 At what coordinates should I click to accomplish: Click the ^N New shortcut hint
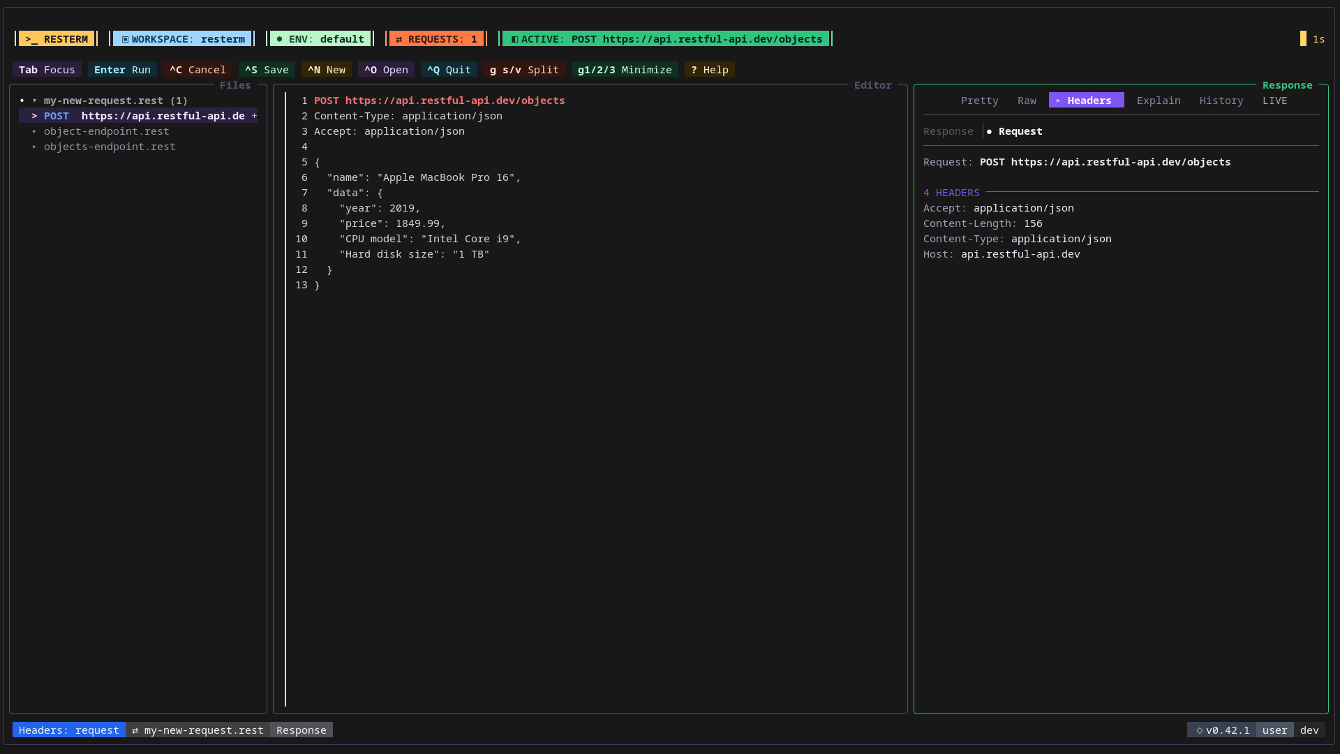[327, 70]
